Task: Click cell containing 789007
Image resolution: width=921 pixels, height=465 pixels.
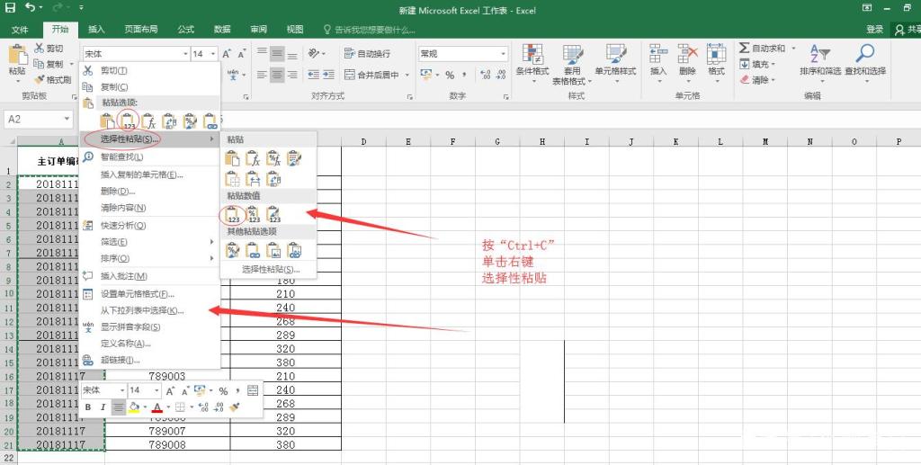Action: 167,431
